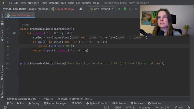The height and width of the screenshot is (109, 194).
Task: Open the Navigate menu
Action: pos(33,3)
